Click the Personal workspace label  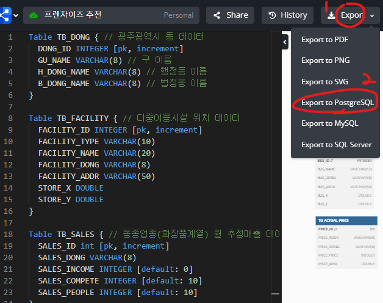[x=179, y=15]
